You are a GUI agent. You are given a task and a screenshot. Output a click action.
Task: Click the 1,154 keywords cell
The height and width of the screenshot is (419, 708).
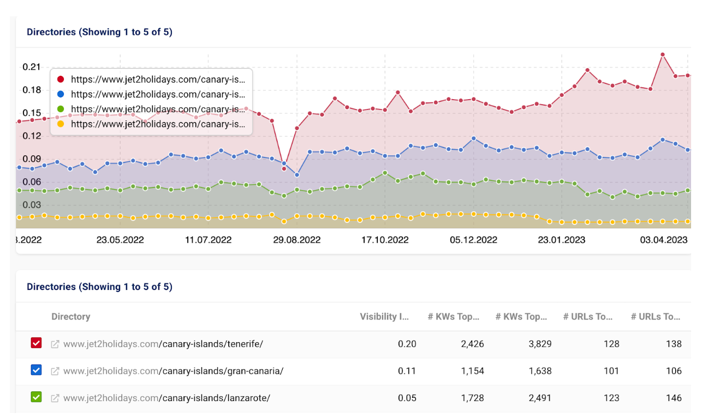coord(473,371)
